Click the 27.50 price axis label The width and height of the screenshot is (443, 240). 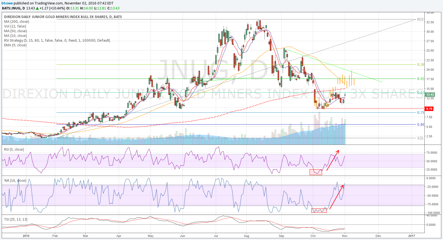(x=430, y=41)
